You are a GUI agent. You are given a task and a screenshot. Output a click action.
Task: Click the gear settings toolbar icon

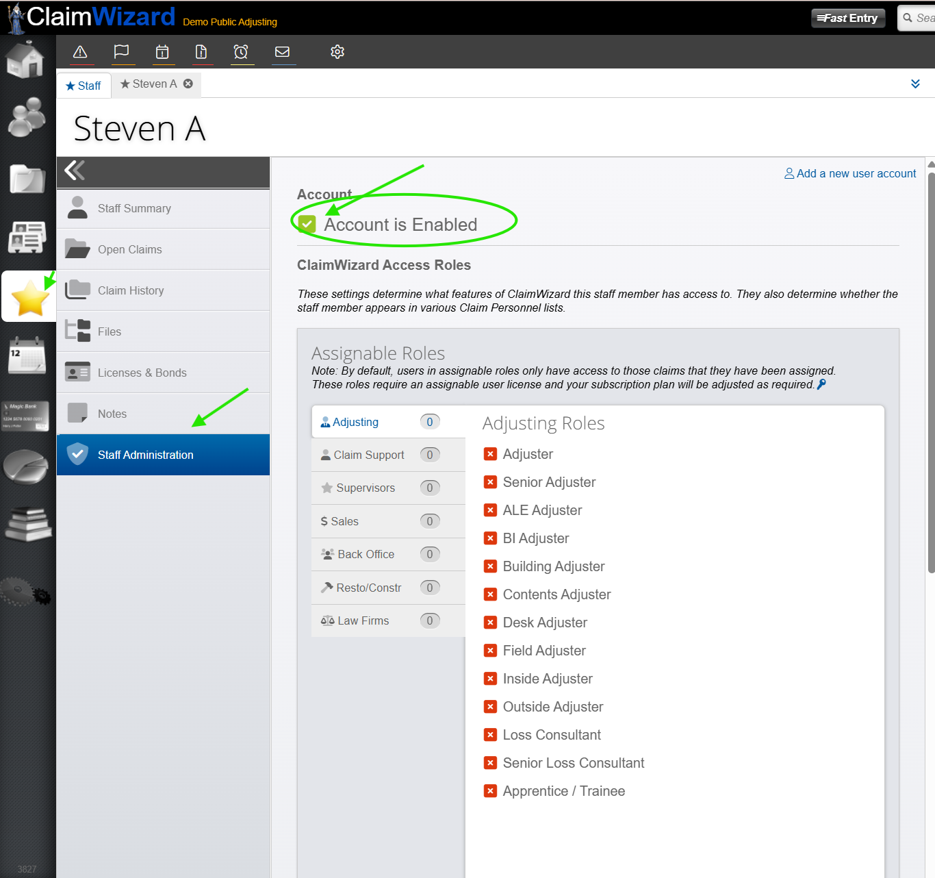[x=337, y=52]
